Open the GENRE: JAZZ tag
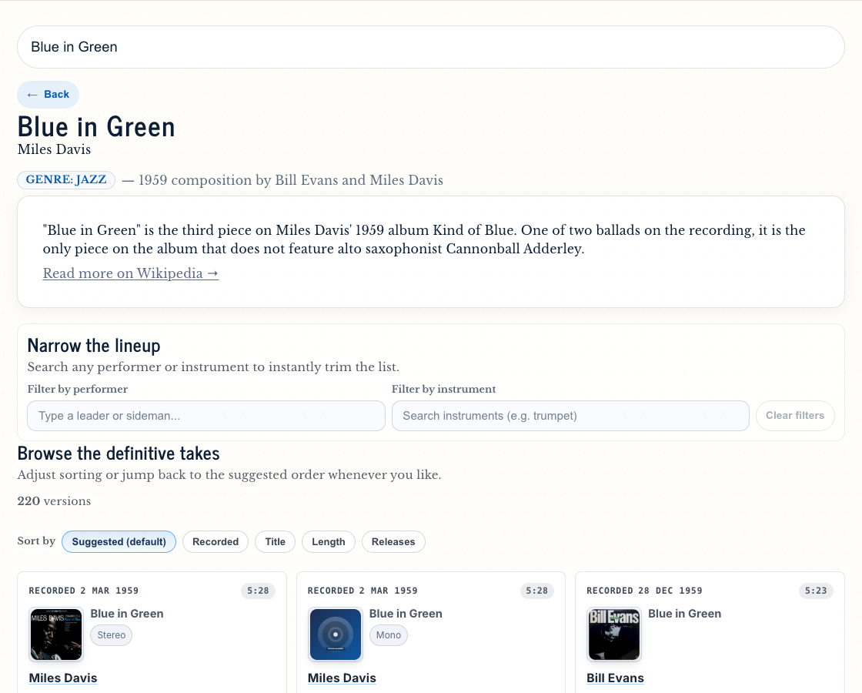Viewport: 862px width, 693px height. pyautogui.click(x=66, y=180)
